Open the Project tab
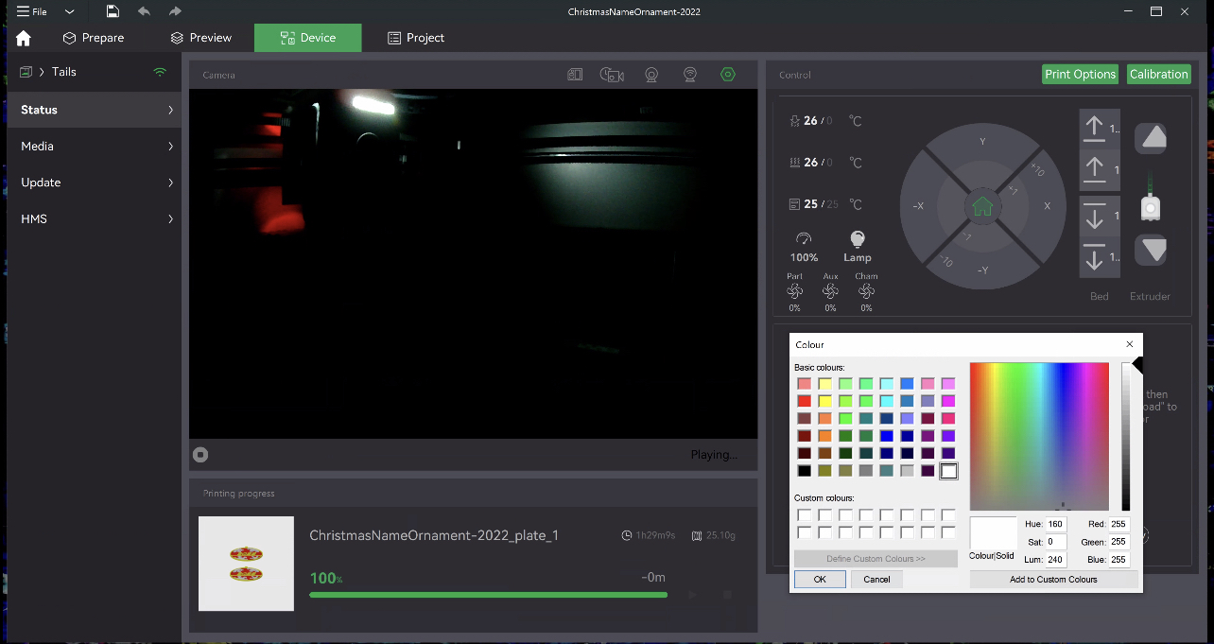This screenshot has width=1214, height=644. (x=416, y=38)
